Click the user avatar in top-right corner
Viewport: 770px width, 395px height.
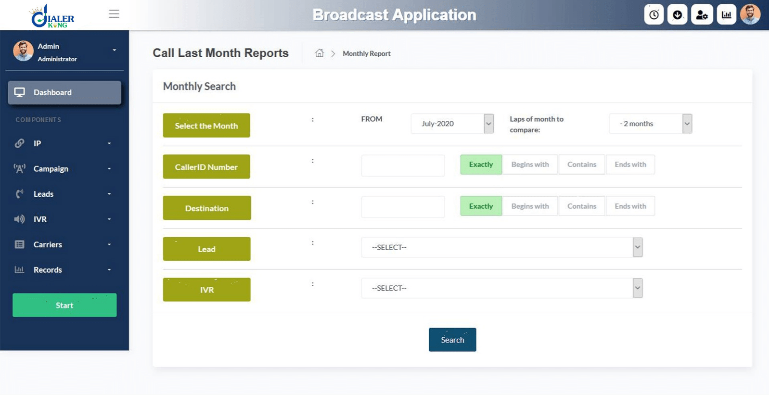[x=750, y=14]
